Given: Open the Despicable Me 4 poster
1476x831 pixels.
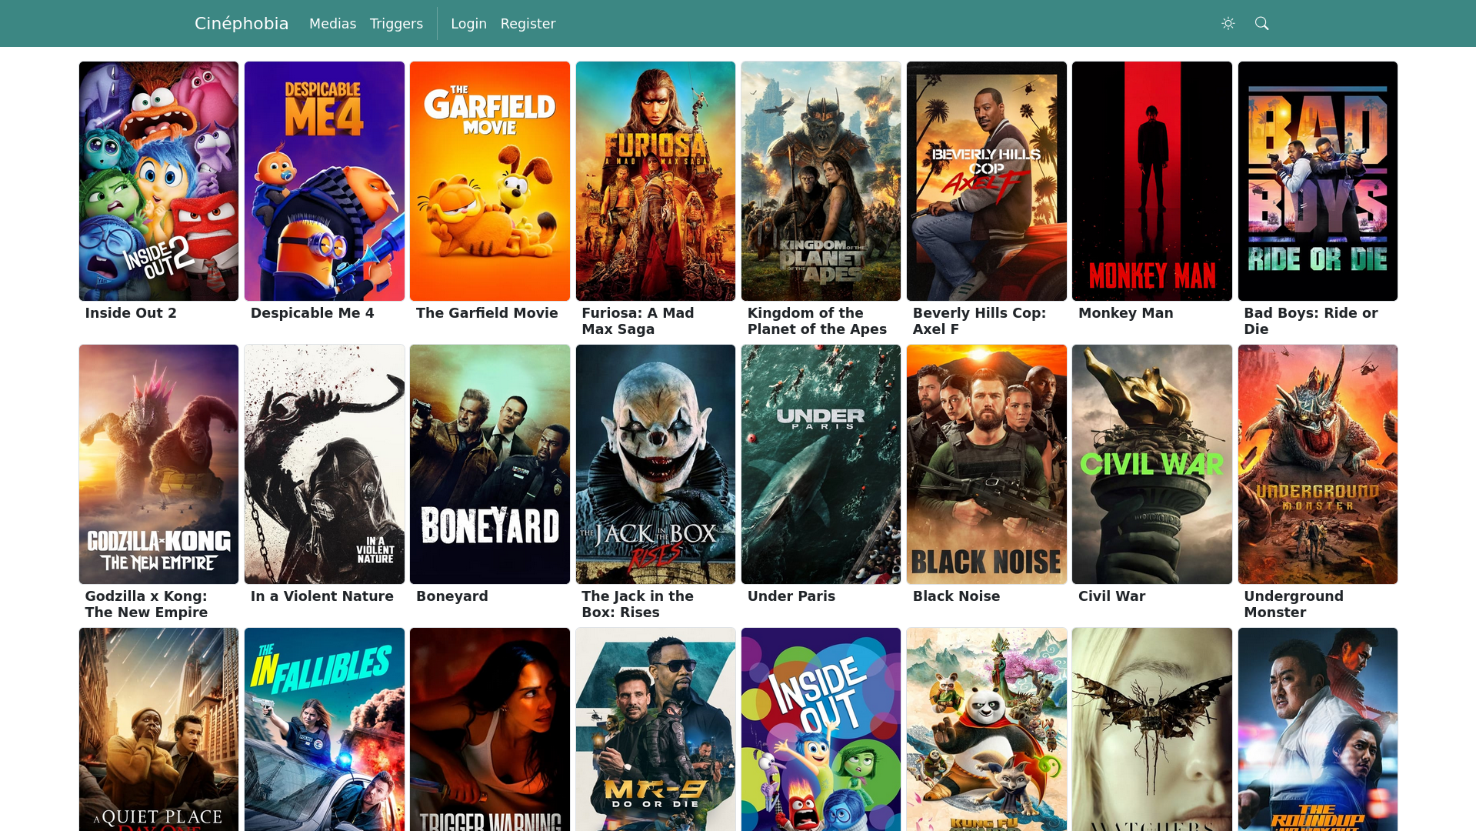Looking at the screenshot, I should [x=325, y=182].
